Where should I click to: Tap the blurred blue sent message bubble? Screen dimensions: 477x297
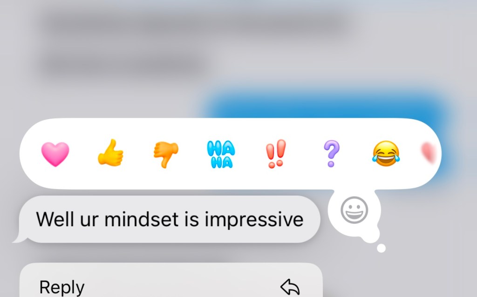[326, 105]
